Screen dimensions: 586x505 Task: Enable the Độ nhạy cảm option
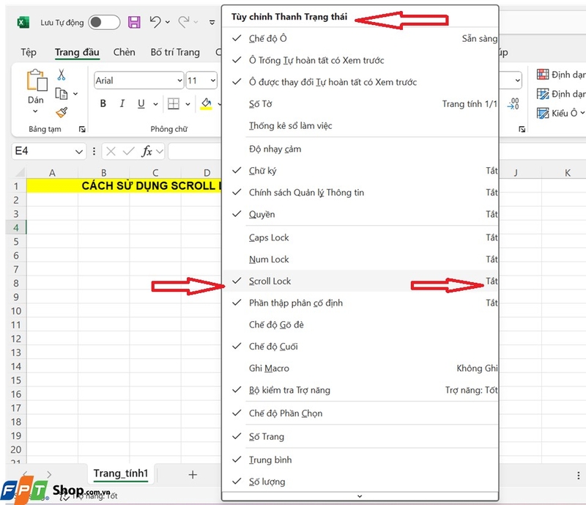point(360,149)
